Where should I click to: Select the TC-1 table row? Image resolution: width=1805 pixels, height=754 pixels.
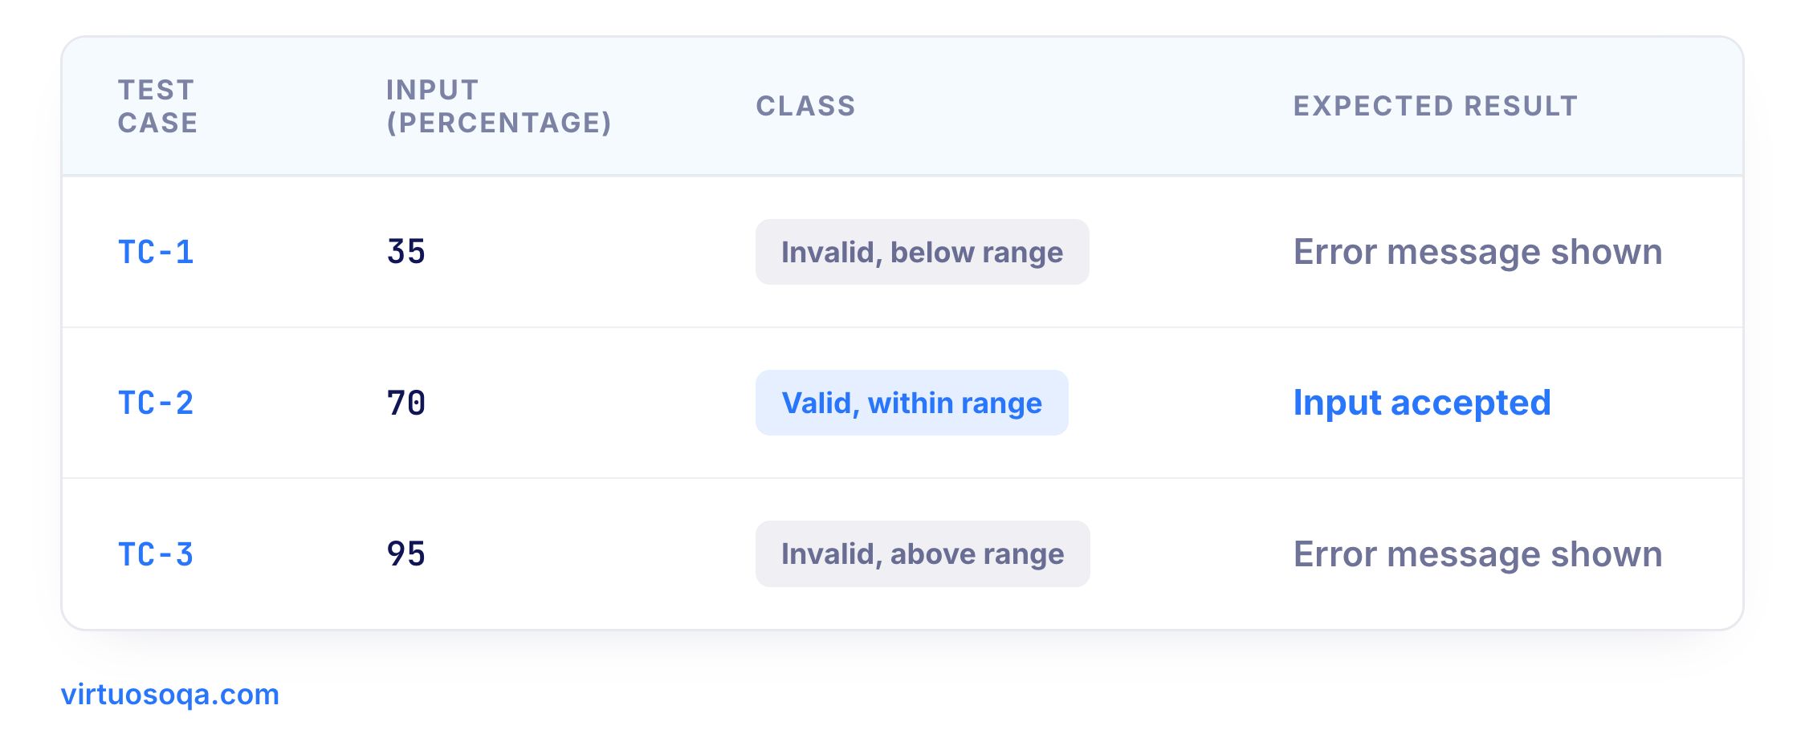(902, 252)
